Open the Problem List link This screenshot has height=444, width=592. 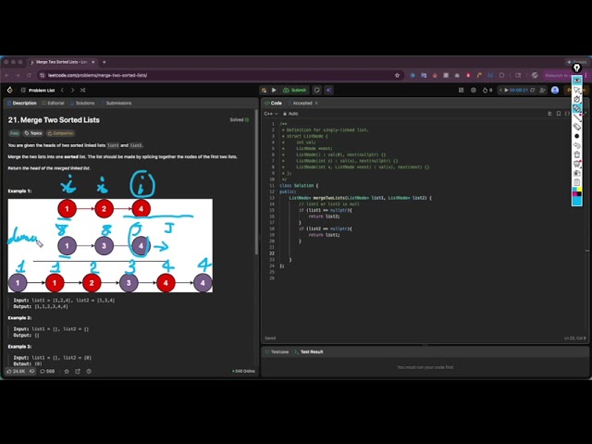[41, 90]
